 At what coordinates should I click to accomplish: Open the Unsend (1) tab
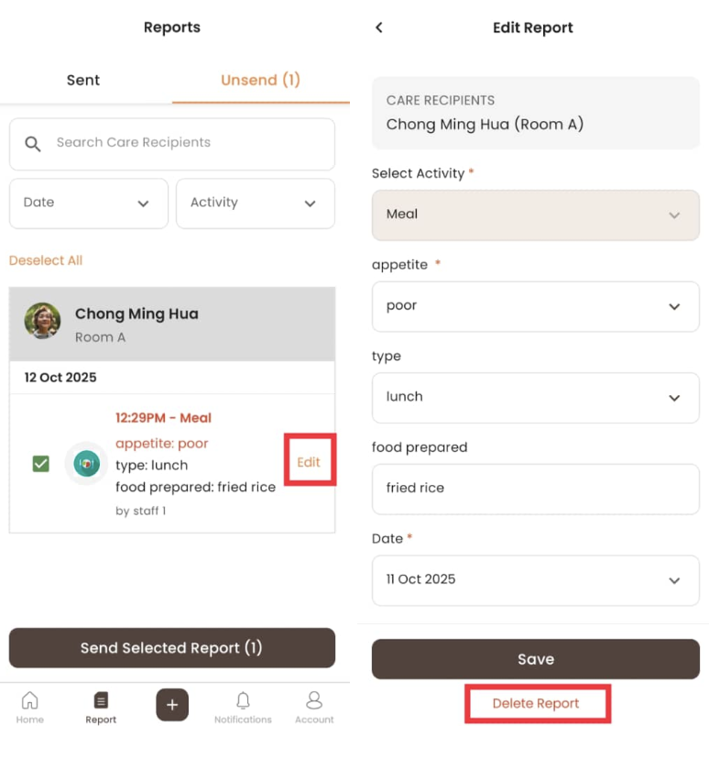click(260, 81)
